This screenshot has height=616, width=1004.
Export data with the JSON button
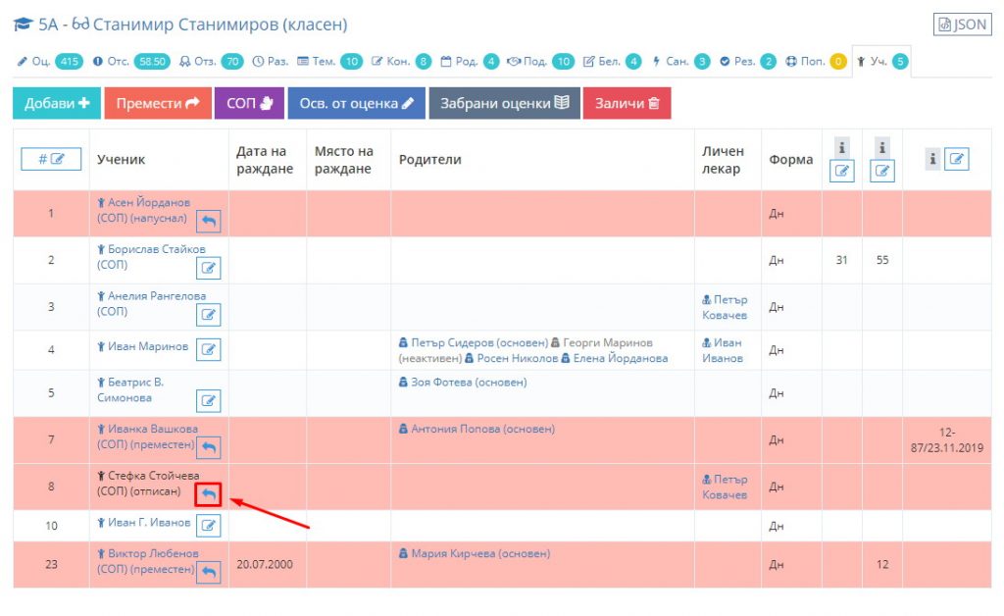coord(961,25)
